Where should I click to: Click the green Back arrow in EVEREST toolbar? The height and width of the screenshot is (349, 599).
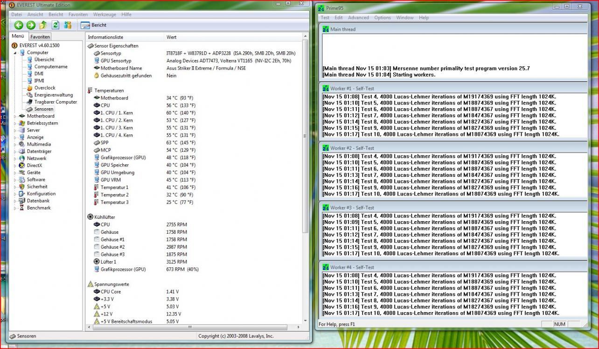coord(18,25)
